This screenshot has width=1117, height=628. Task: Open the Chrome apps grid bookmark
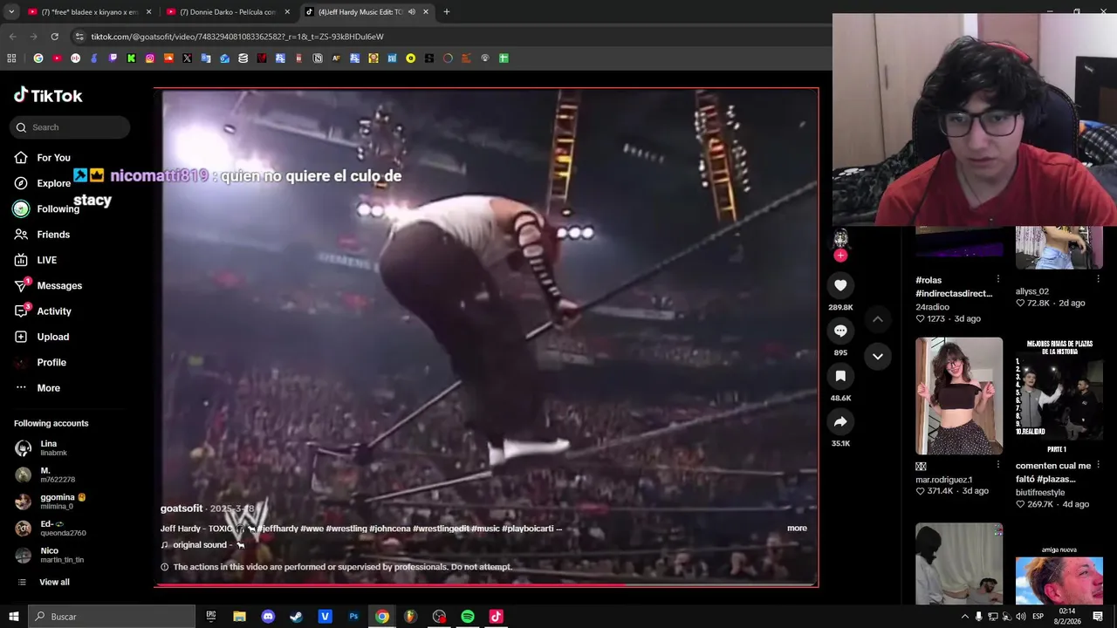[x=11, y=58]
